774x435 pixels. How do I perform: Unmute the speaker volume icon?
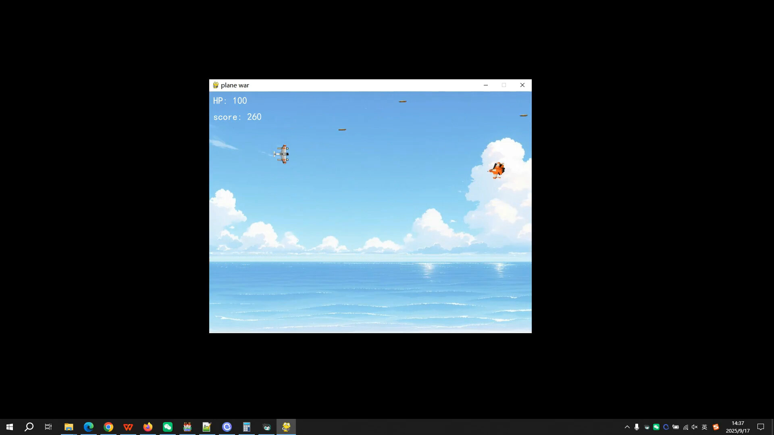click(x=695, y=427)
